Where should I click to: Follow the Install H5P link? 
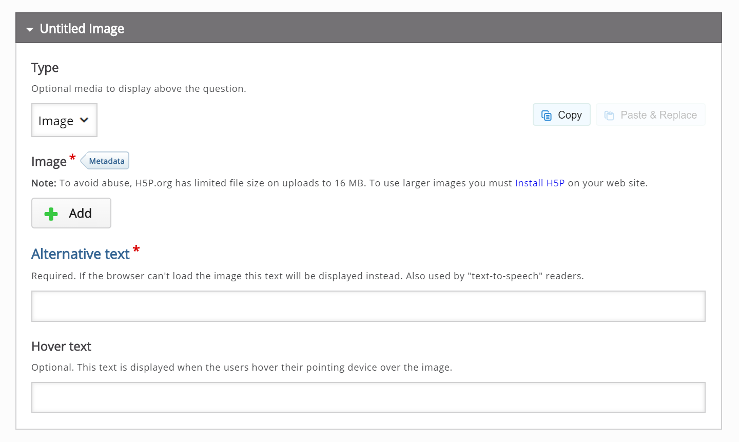540,183
